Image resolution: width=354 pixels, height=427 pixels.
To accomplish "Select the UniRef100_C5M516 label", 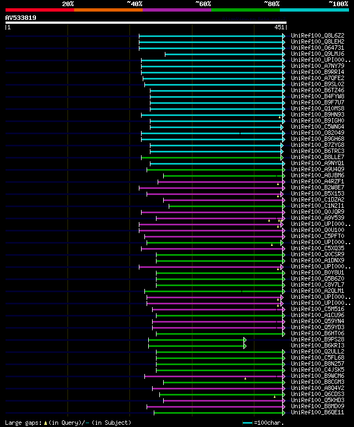I will pyautogui.click(x=317, y=309).
